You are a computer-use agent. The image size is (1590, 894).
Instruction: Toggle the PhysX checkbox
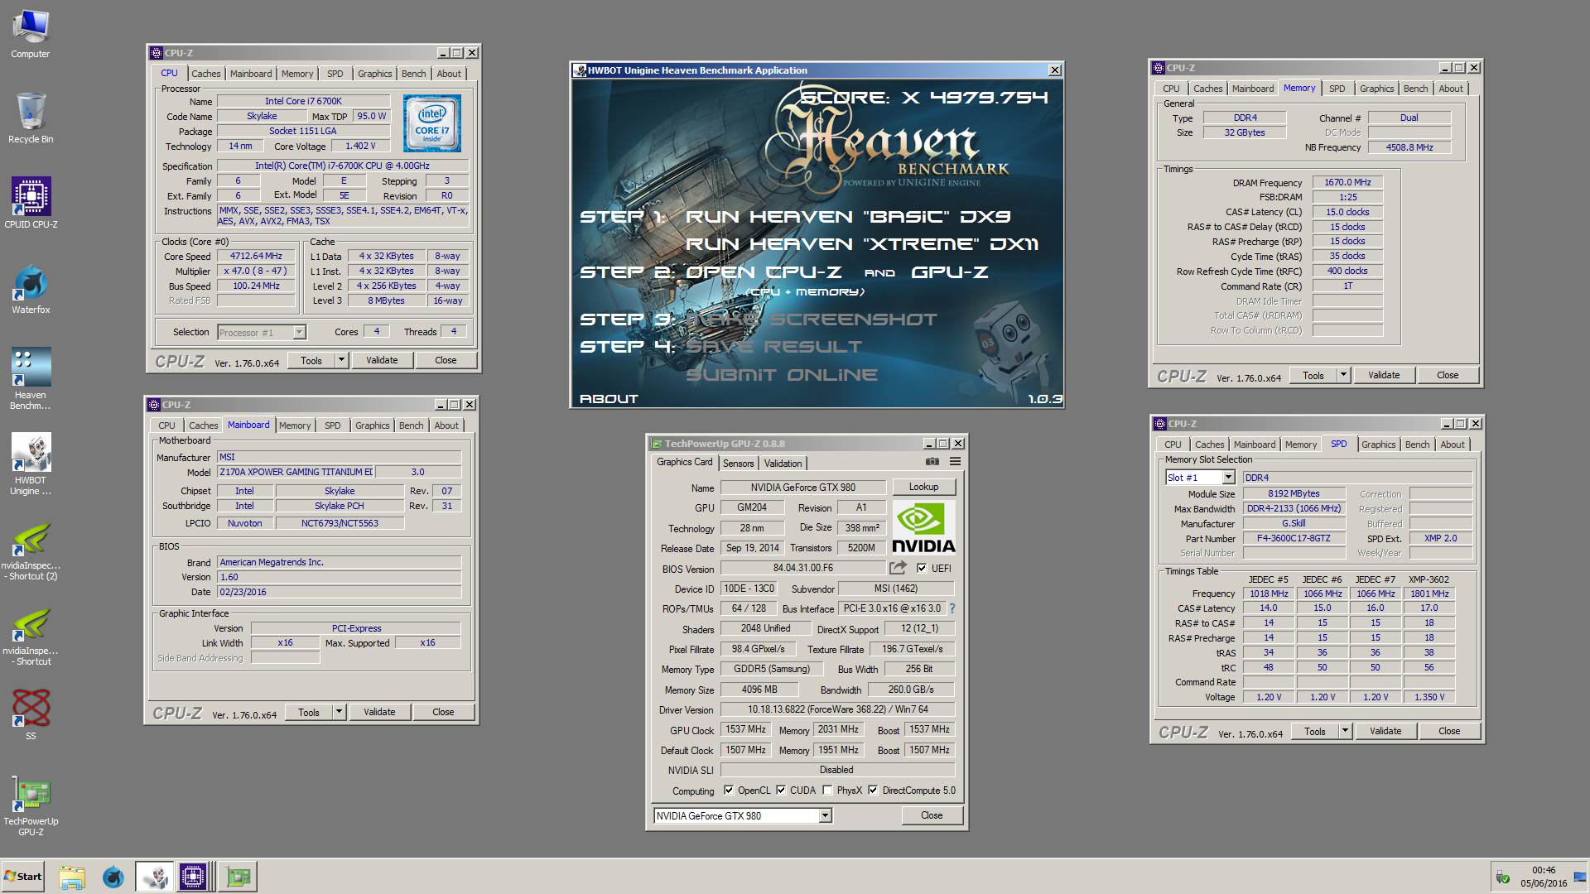(x=827, y=790)
